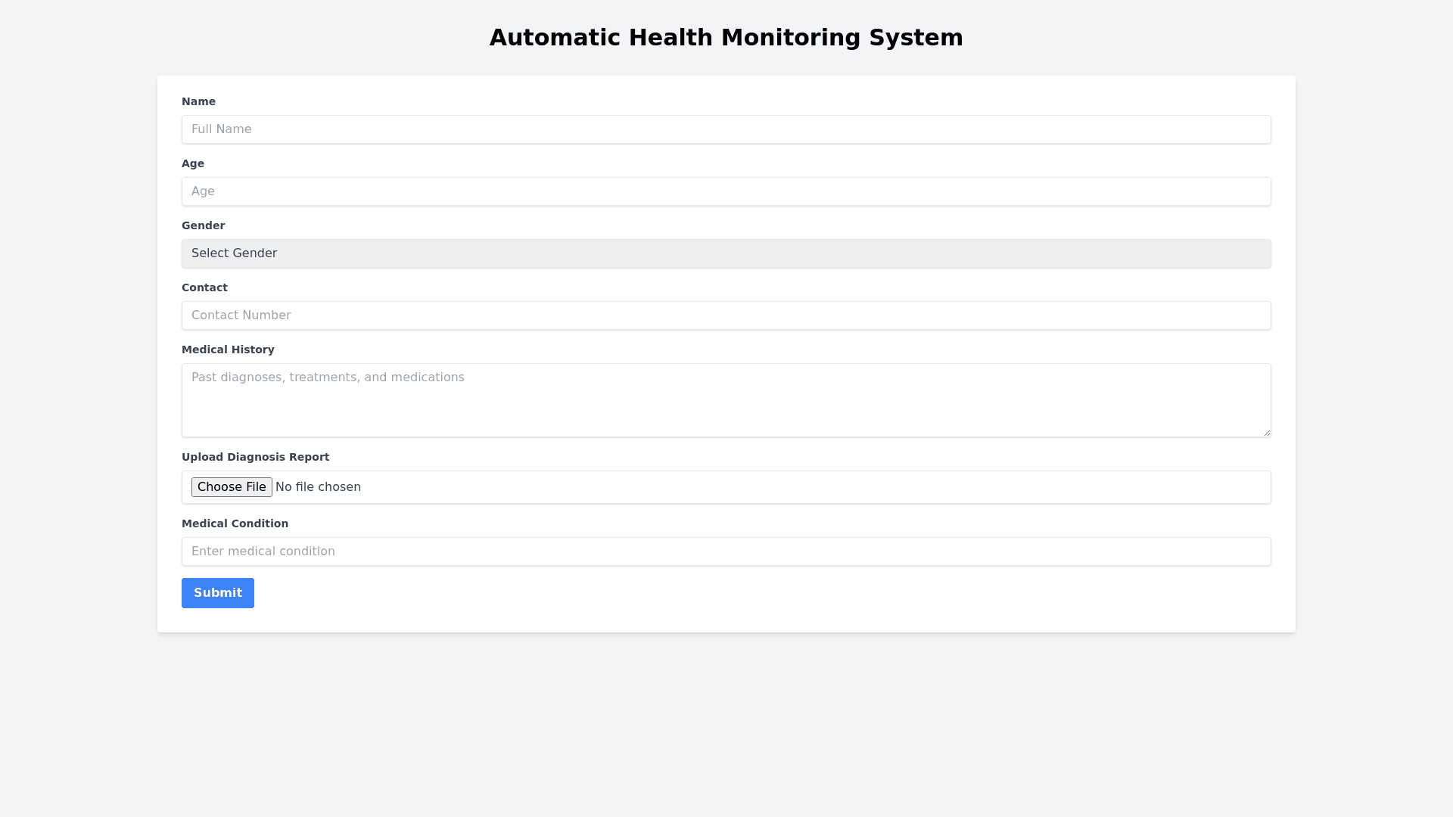Click the Medical Condition label
1453x817 pixels.
(235, 523)
